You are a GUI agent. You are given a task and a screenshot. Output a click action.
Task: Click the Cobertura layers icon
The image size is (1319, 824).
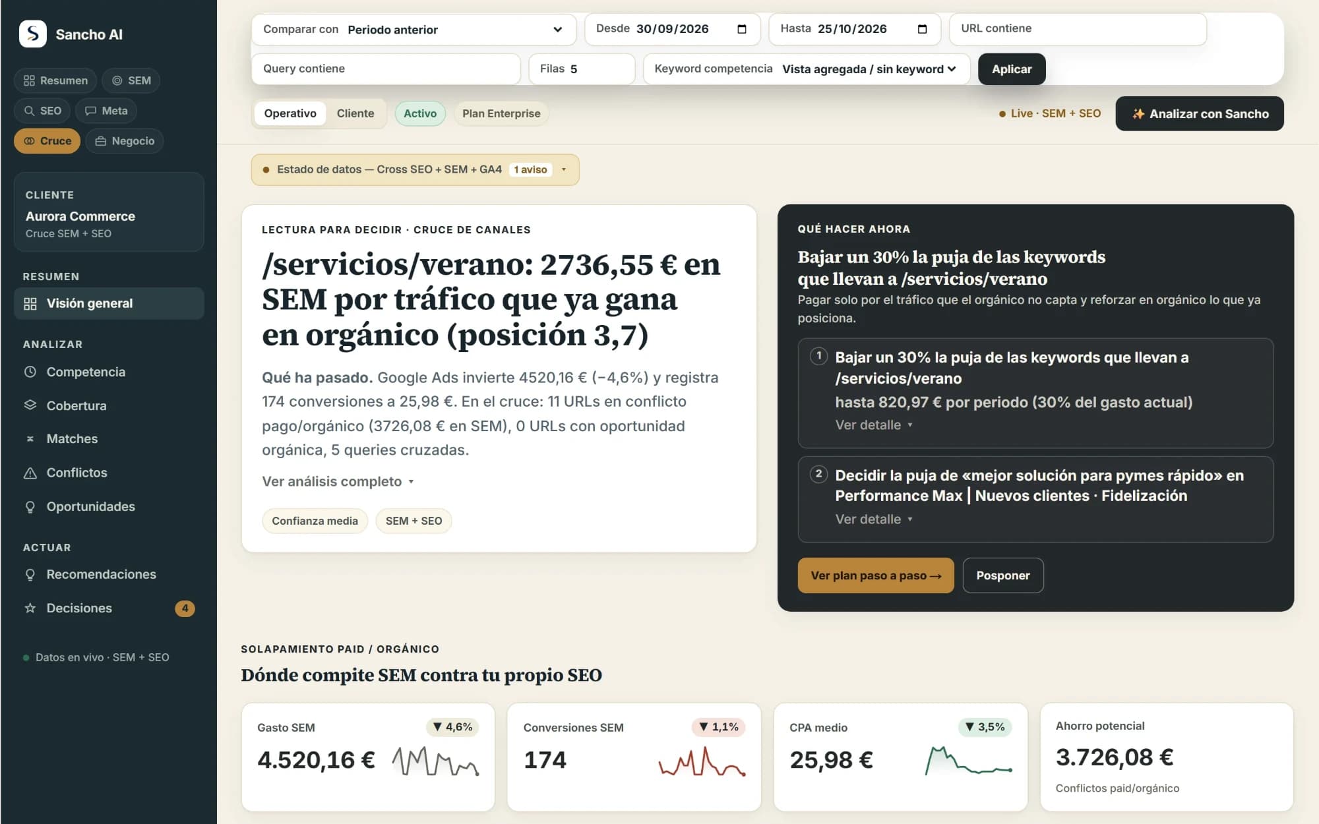tap(30, 405)
